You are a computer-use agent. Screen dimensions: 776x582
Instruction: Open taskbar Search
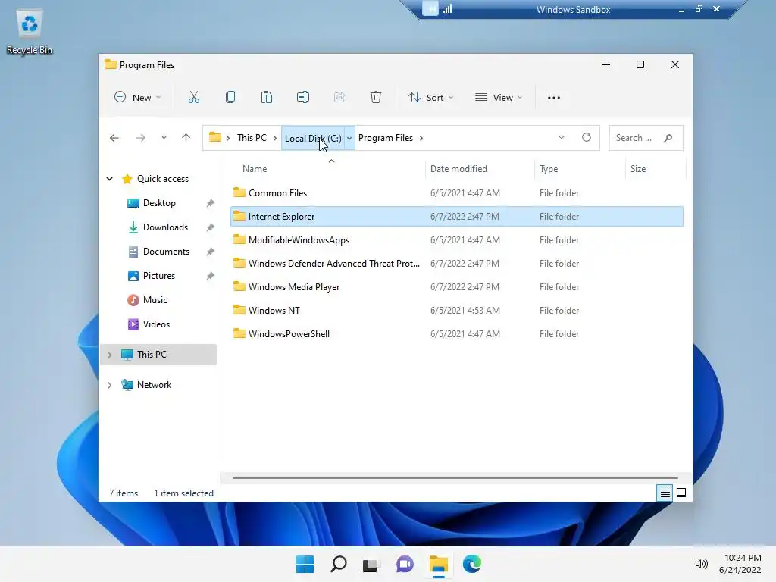[x=339, y=564]
